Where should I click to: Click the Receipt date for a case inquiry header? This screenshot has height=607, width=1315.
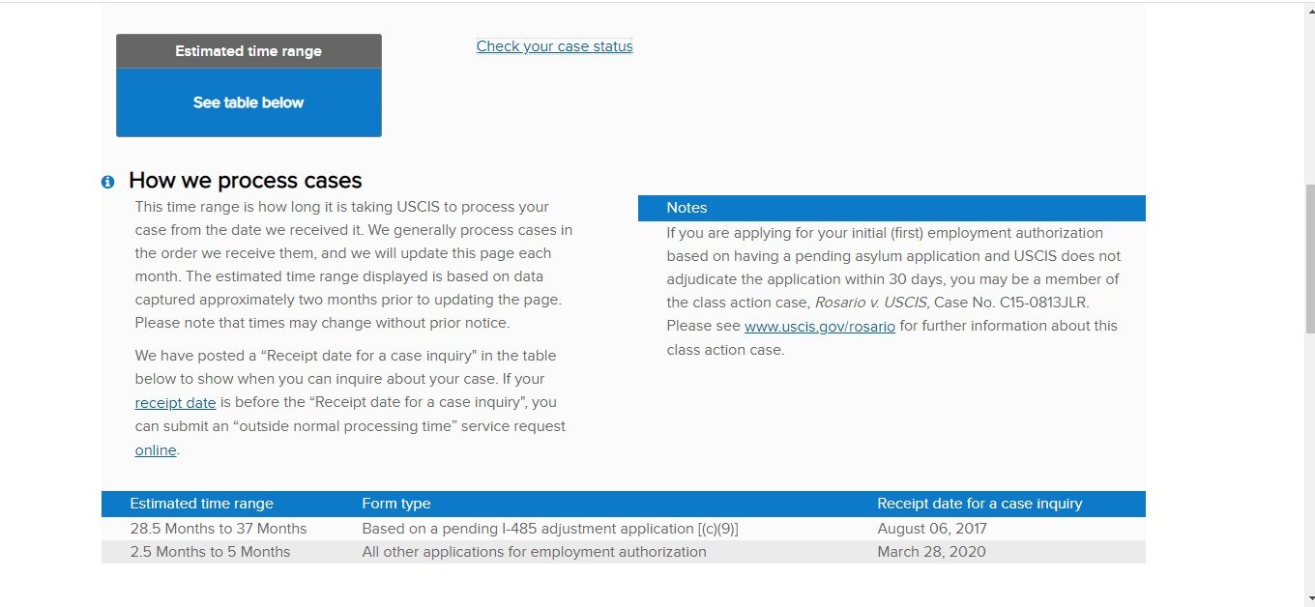pyautogui.click(x=979, y=504)
